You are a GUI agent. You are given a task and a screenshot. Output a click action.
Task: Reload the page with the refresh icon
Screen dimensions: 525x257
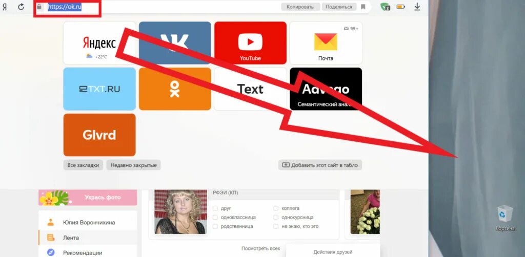coord(21,7)
